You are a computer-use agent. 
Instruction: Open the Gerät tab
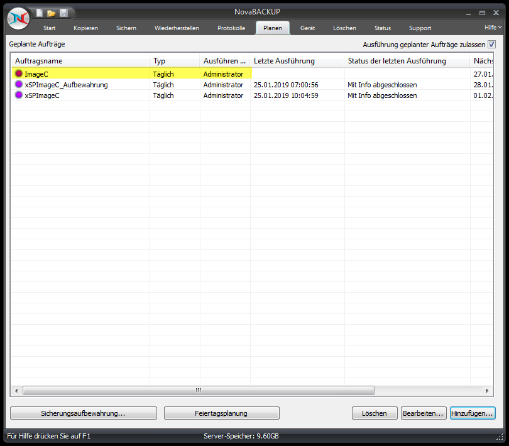pos(307,28)
